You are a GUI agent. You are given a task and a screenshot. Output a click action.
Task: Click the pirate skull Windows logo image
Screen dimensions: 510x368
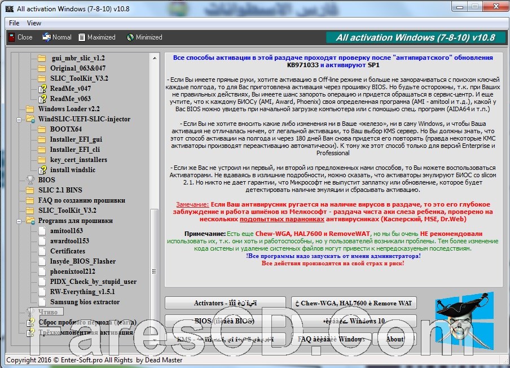[x=464, y=321]
